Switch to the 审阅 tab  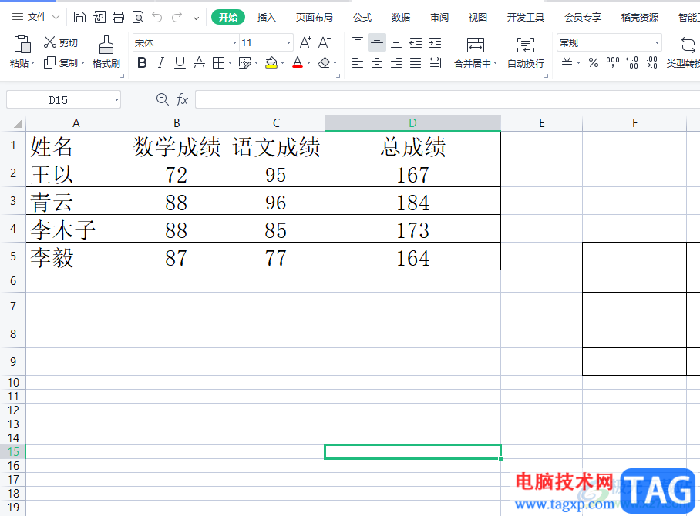point(439,18)
